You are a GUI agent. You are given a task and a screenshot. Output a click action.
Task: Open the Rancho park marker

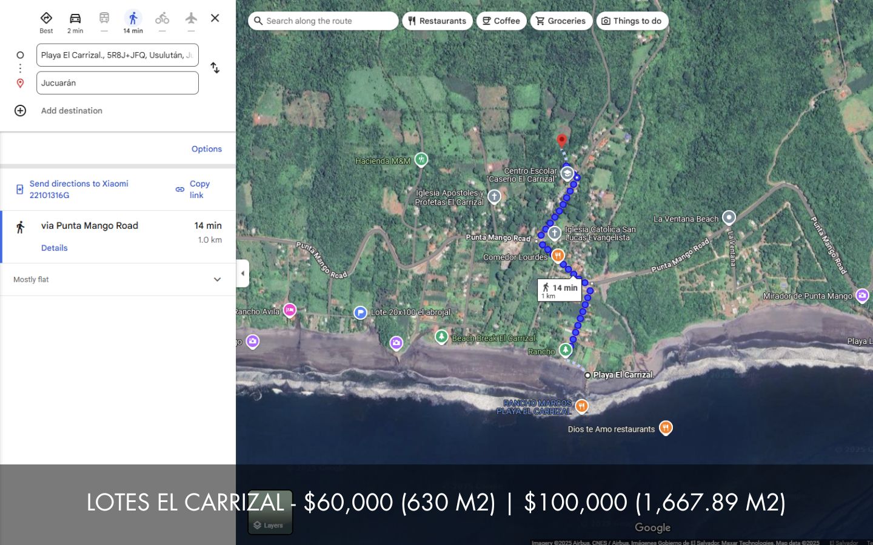tap(566, 350)
